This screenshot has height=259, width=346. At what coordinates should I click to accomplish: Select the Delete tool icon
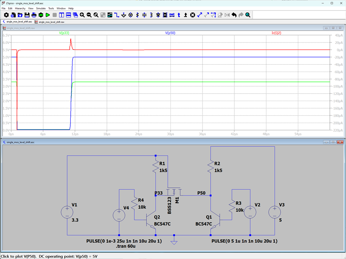192,15
